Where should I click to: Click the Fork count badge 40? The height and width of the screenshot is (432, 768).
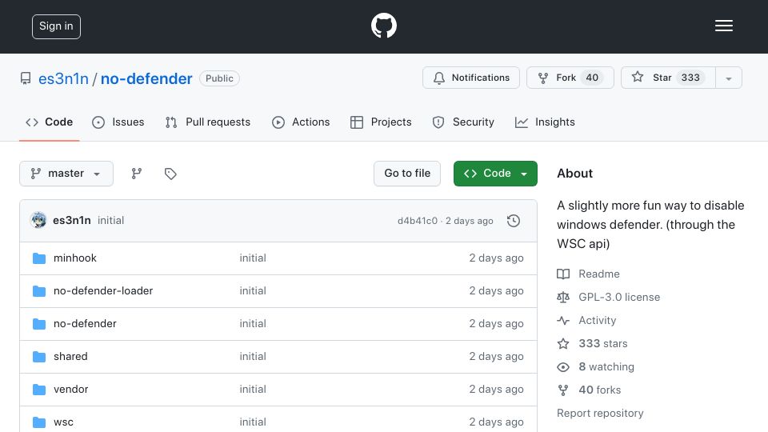click(592, 78)
